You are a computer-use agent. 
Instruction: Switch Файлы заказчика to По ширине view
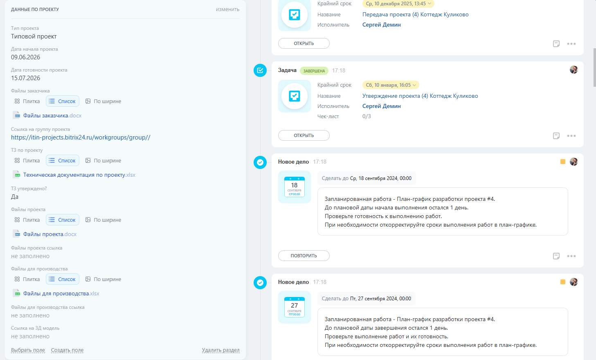coord(103,101)
